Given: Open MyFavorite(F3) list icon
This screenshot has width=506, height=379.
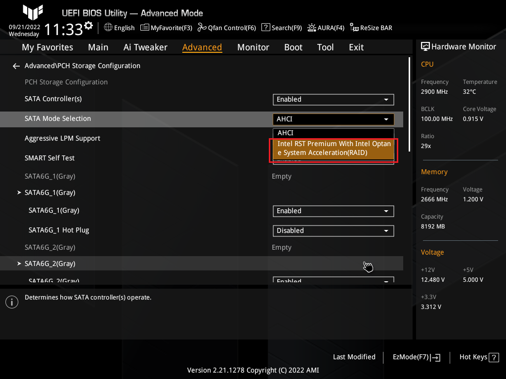Looking at the screenshot, I should [145, 28].
